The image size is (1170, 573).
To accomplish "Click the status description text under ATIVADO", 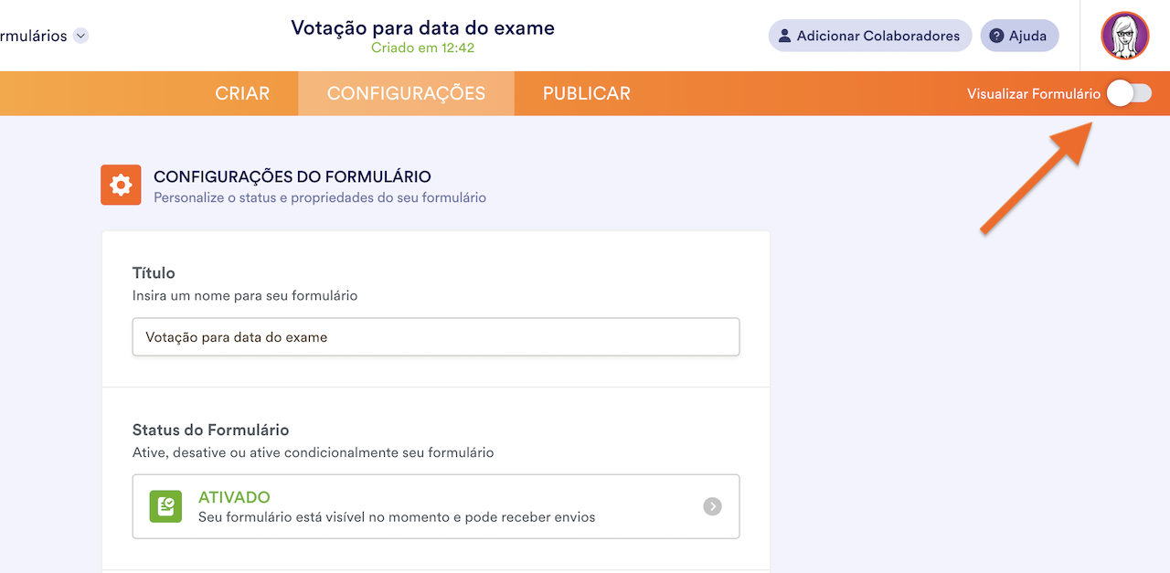I will tap(397, 517).
